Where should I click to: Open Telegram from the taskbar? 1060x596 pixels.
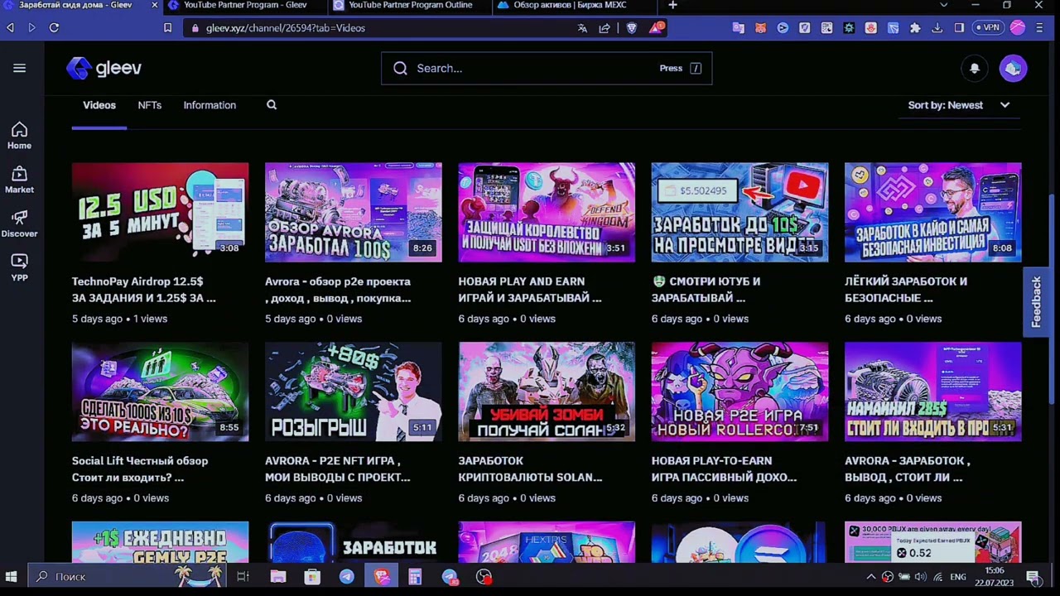pos(347,576)
